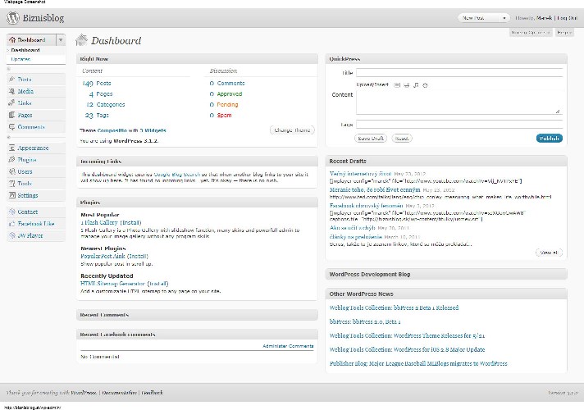Viewport: 584px width, 410px height.
Task: Click the Reset button in QuickPress
Action: point(402,138)
